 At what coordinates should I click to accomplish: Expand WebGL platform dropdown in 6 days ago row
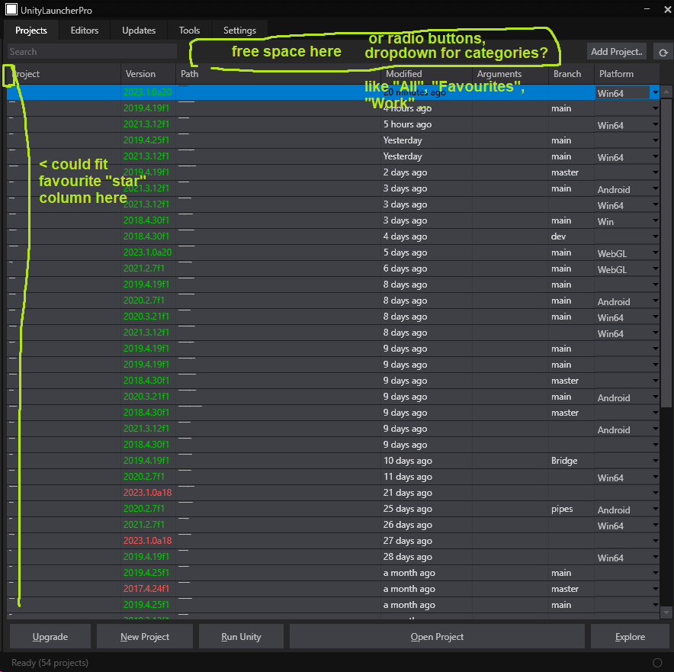[655, 268]
